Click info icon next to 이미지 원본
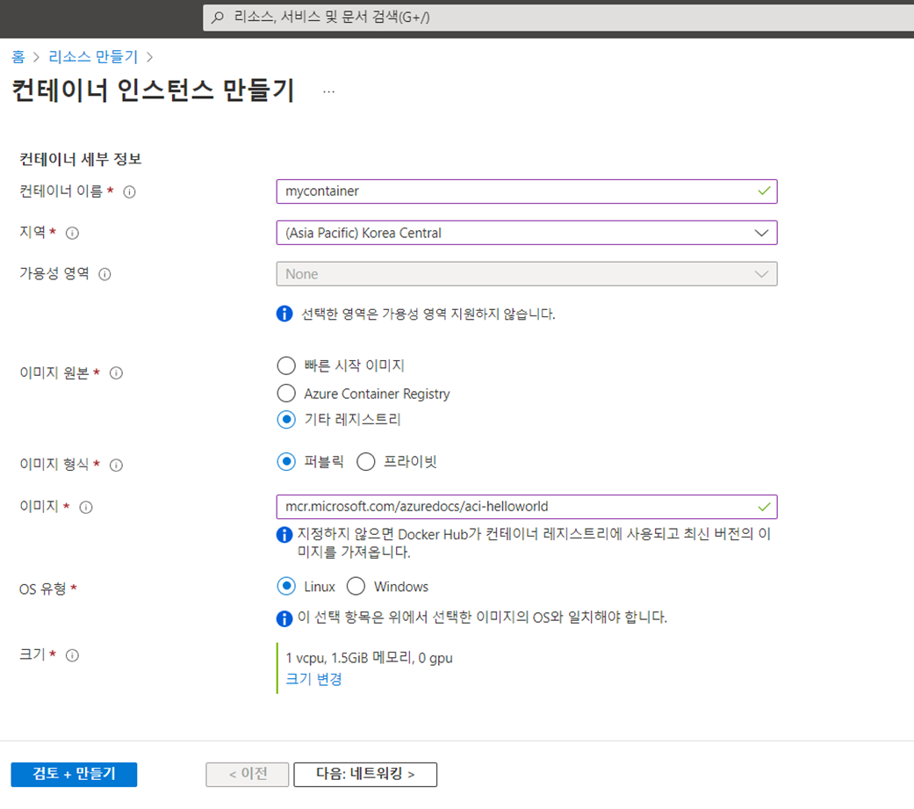The width and height of the screenshot is (914, 809). [117, 373]
